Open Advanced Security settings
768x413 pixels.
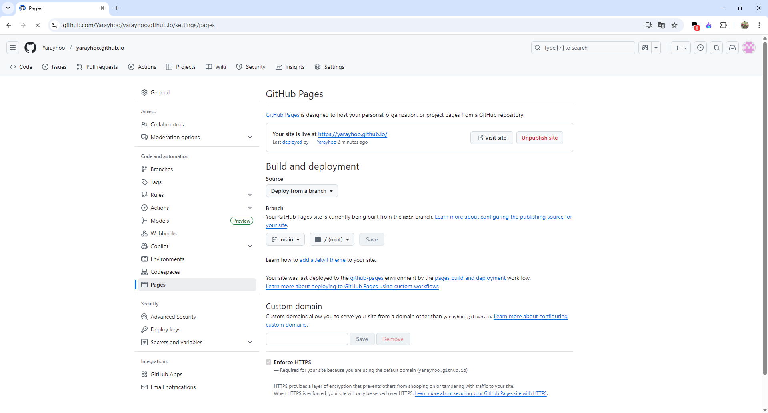click(197, 317)
